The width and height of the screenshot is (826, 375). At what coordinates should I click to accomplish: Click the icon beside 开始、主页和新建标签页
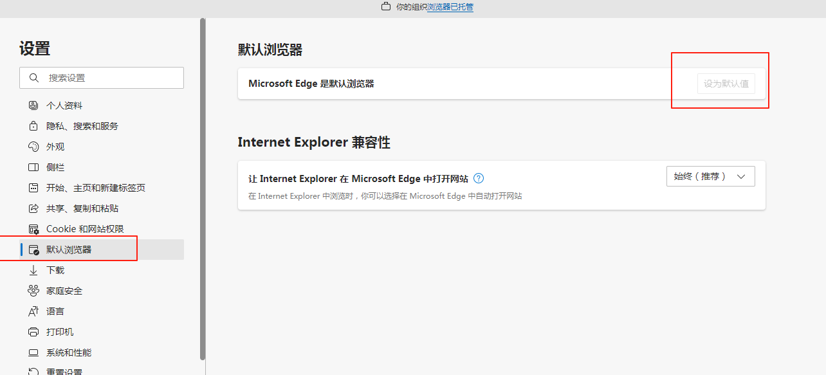click(x=34, y=188)
